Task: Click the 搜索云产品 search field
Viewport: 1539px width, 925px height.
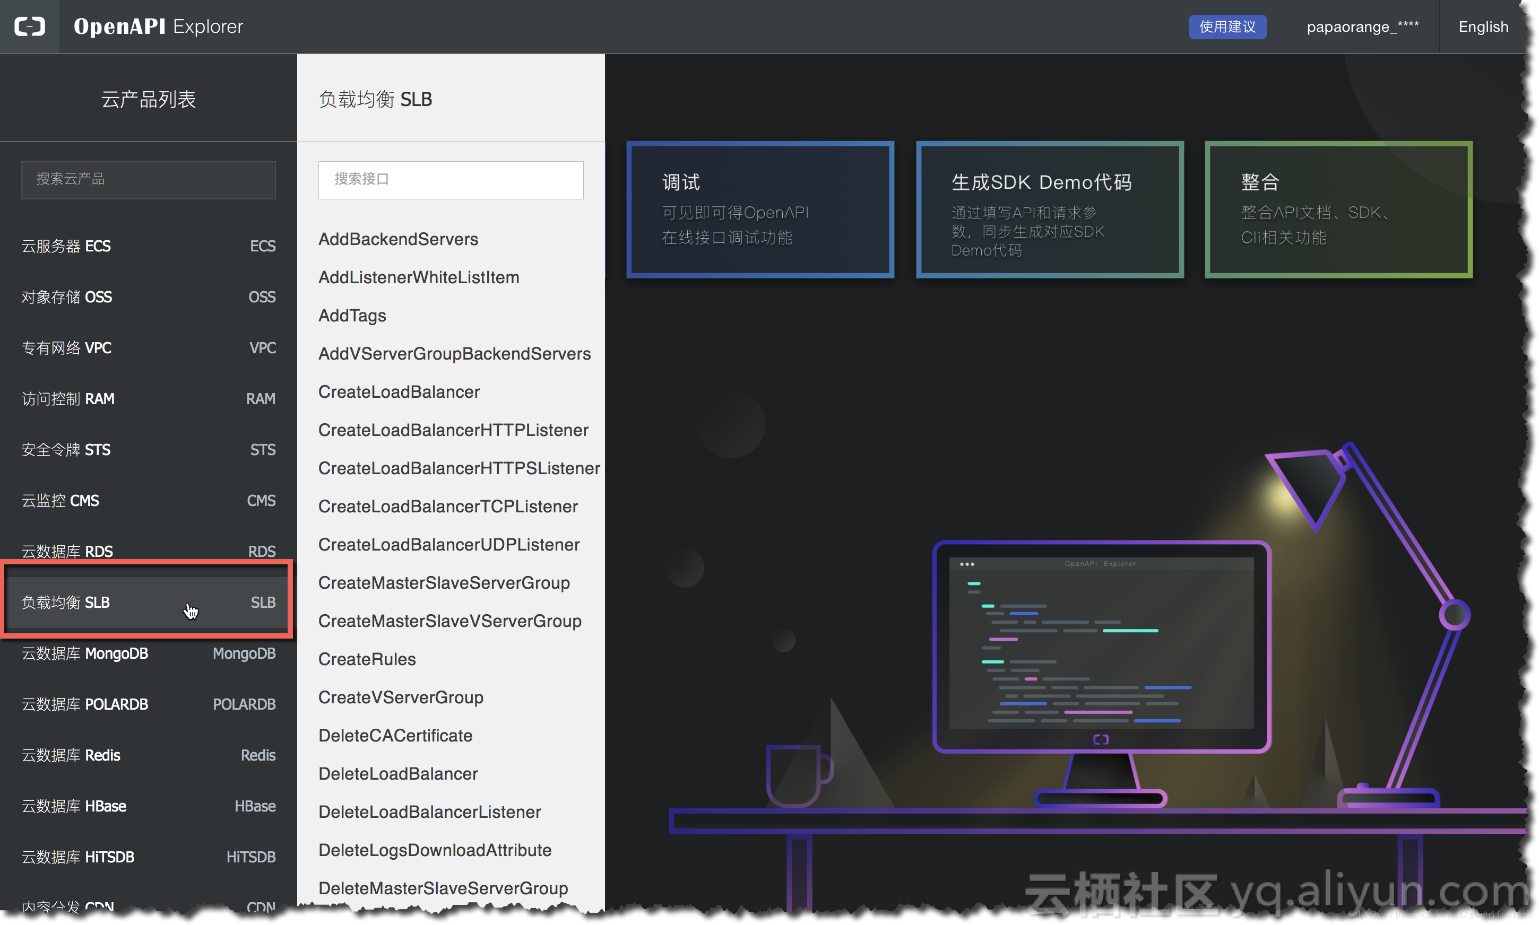Action: point(149,179)
